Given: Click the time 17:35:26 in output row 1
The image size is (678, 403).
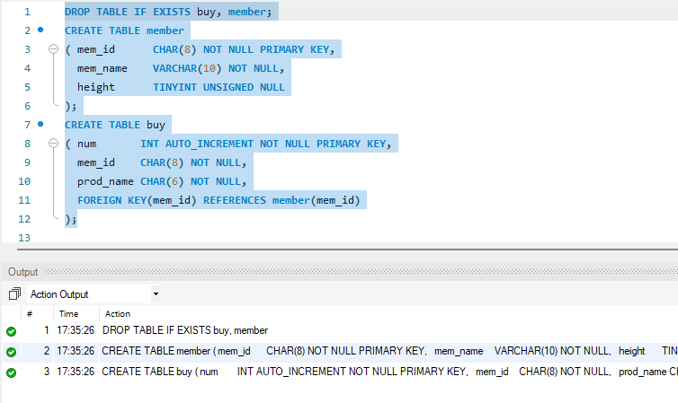Looking at the screenshot, I should 76,330.
